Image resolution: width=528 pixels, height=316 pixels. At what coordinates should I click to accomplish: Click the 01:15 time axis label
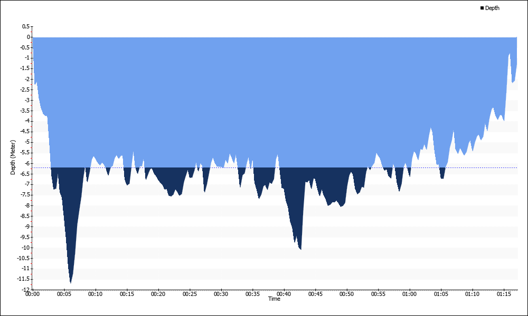click(504, 294)
